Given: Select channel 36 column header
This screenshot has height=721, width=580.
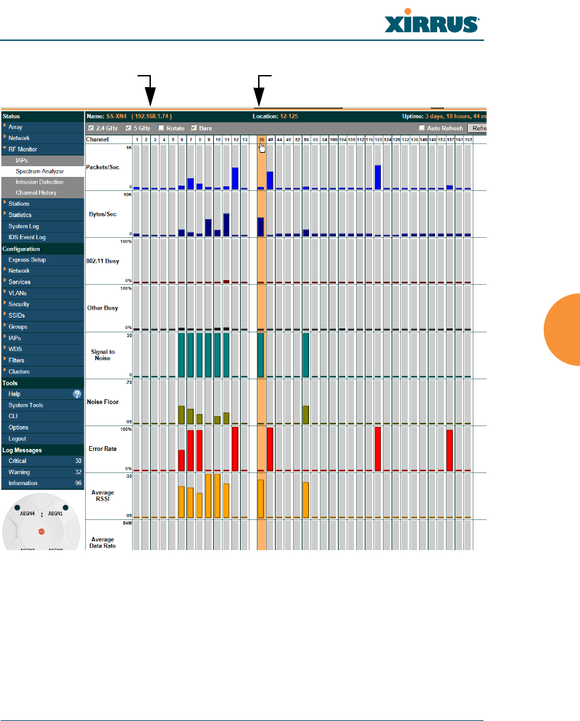Looking at the screenshot, I should [x=262, y=139].
